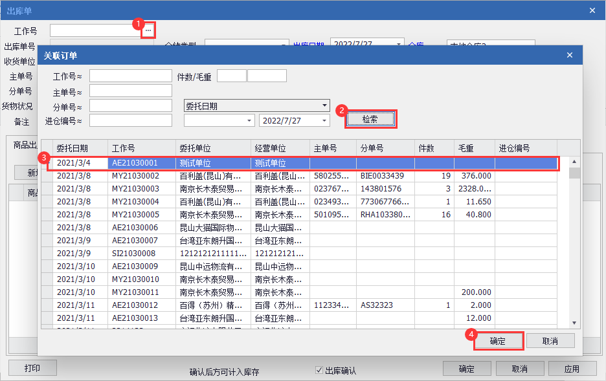Click the scrollbar up arrow in order list
This screenshot has width=606, height=381.
(574, 162)
